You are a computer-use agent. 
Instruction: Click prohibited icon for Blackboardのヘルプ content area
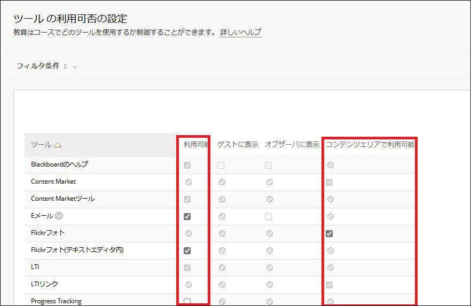pyautogui.click(x=331, y=165)
